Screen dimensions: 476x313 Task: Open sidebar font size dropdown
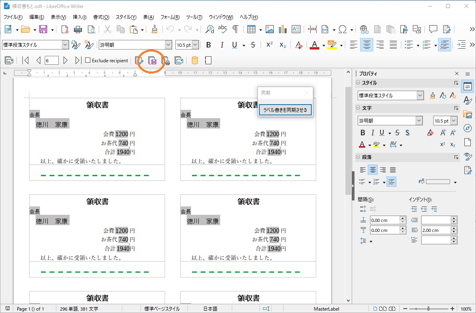pyautogui.click(x=454, y=121)
